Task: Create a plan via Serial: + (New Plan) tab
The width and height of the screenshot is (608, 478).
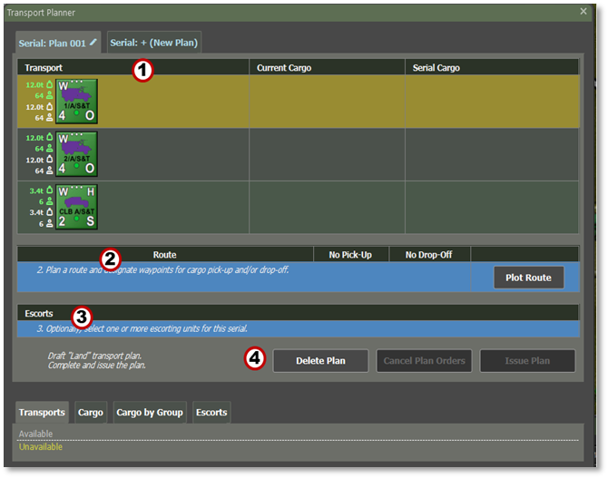Action: [154, 43]
